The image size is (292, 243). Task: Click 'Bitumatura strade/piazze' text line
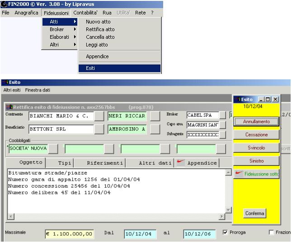click(47, 173)
